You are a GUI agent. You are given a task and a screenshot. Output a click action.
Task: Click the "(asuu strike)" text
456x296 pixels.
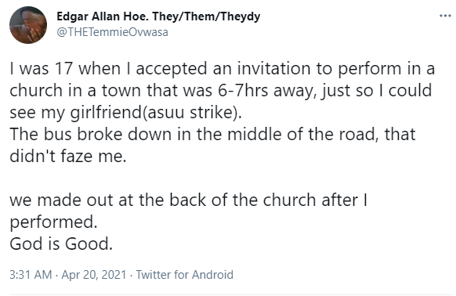[192, 113]
